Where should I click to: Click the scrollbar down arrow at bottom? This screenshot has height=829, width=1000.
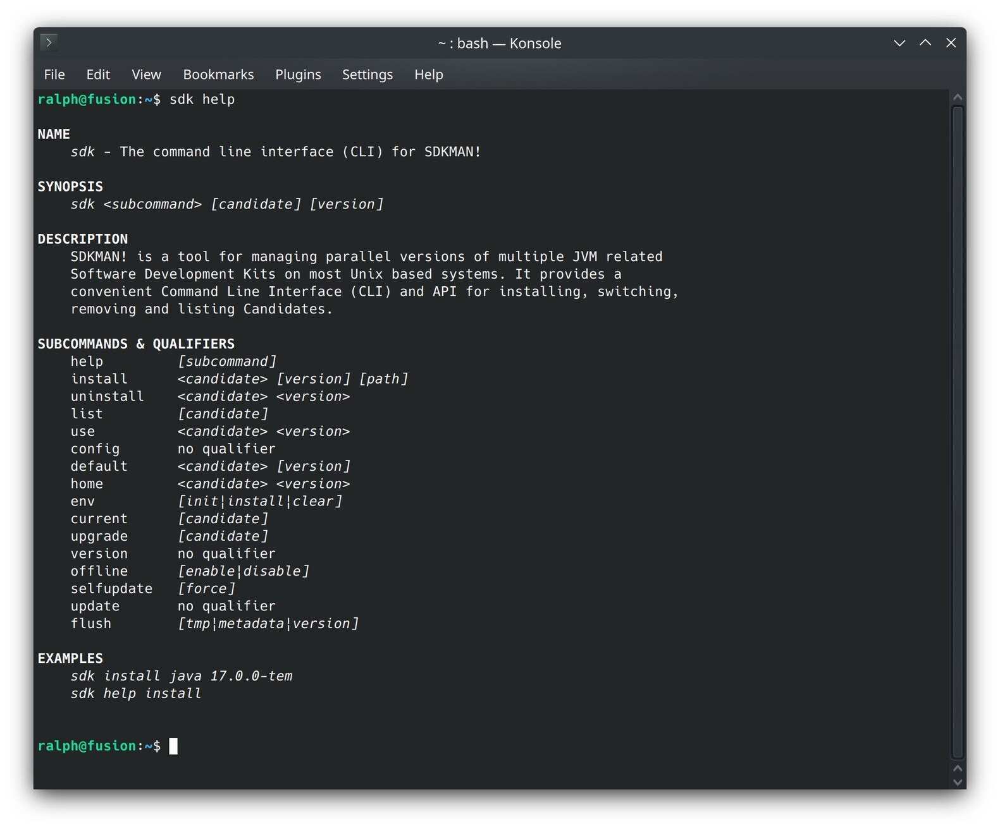pyautogui.click(x=958, y=782)
